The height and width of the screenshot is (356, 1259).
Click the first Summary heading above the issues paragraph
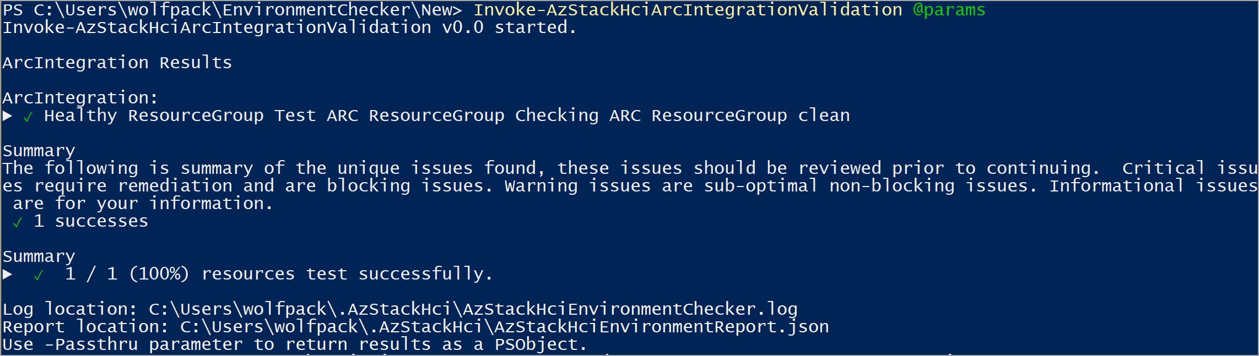click(39, 151)
